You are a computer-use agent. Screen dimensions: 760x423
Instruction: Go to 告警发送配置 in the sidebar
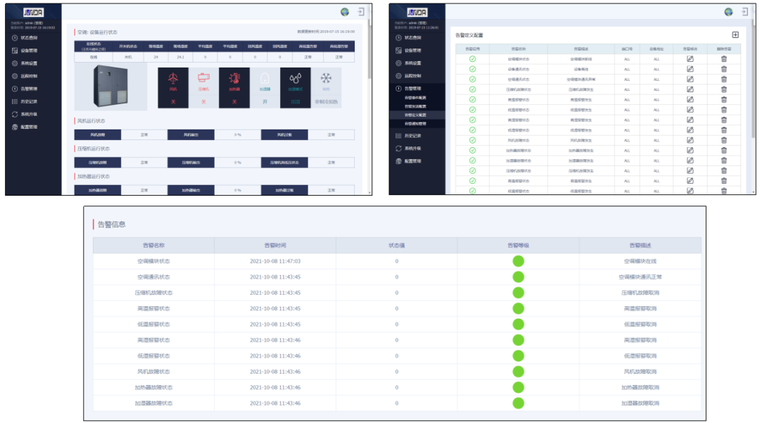pos(414,106)
